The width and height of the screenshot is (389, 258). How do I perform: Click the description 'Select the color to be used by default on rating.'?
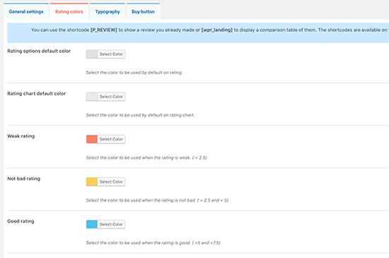point(134,72)
